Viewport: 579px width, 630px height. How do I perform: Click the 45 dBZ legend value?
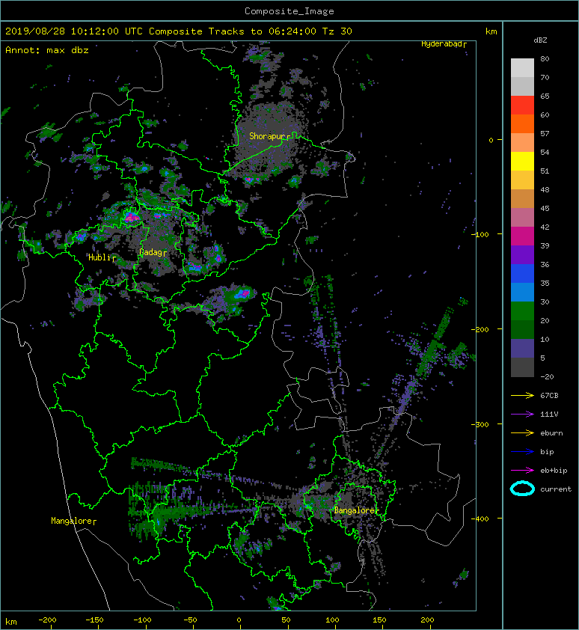pos(545,209)
